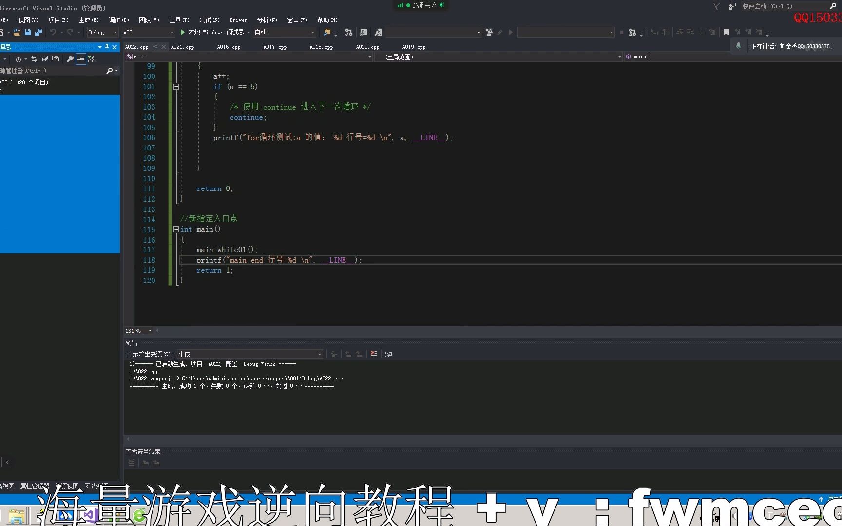842x526 pixels.
Task: Click line 118 printf statement
Action: coord(279,260)
